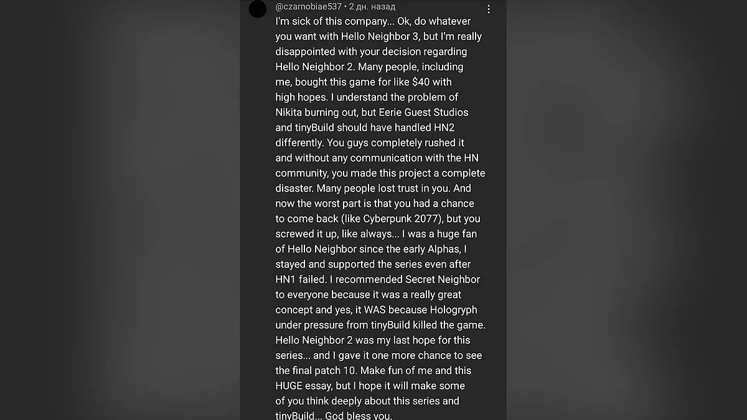The height and width of the screenshot is (420, 747).
Task: Click the word "disaster" in the comment
Action: [x=295, y=188]
